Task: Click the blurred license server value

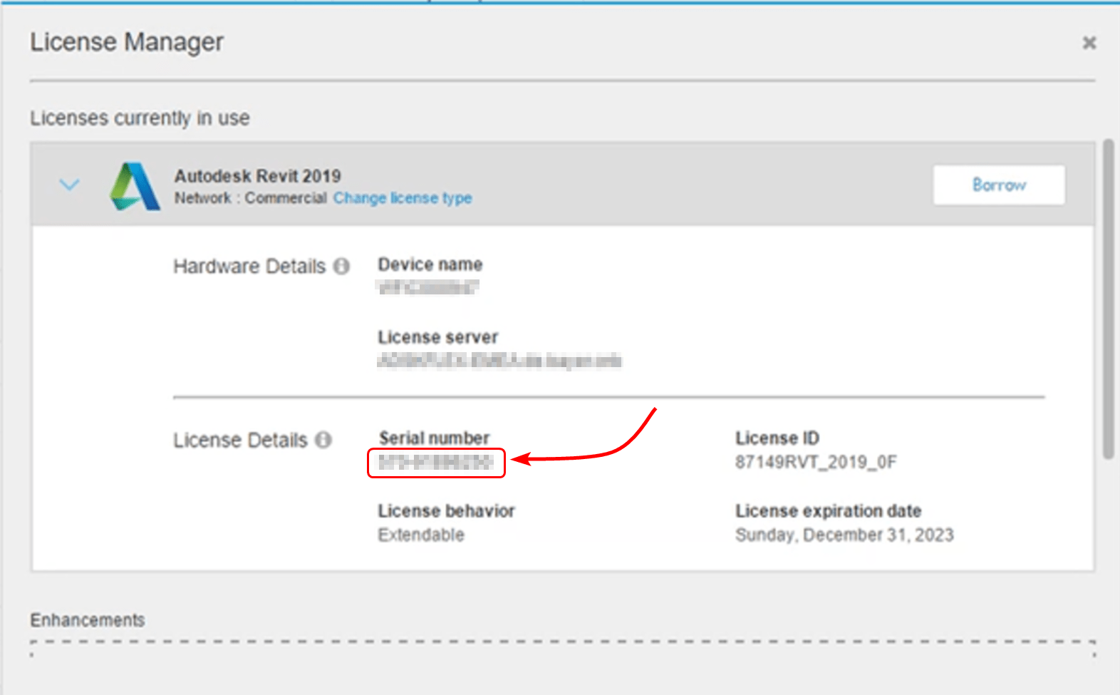Action: pos(499,361)
